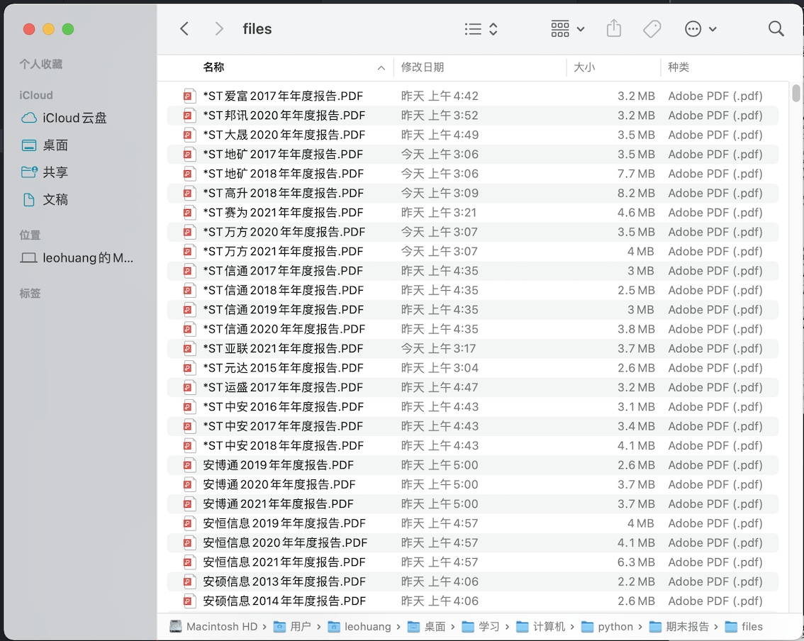Open 桌面 in the sidebar
The height and width of the screenshot is (641, 804).
click(x=55, y=145)
